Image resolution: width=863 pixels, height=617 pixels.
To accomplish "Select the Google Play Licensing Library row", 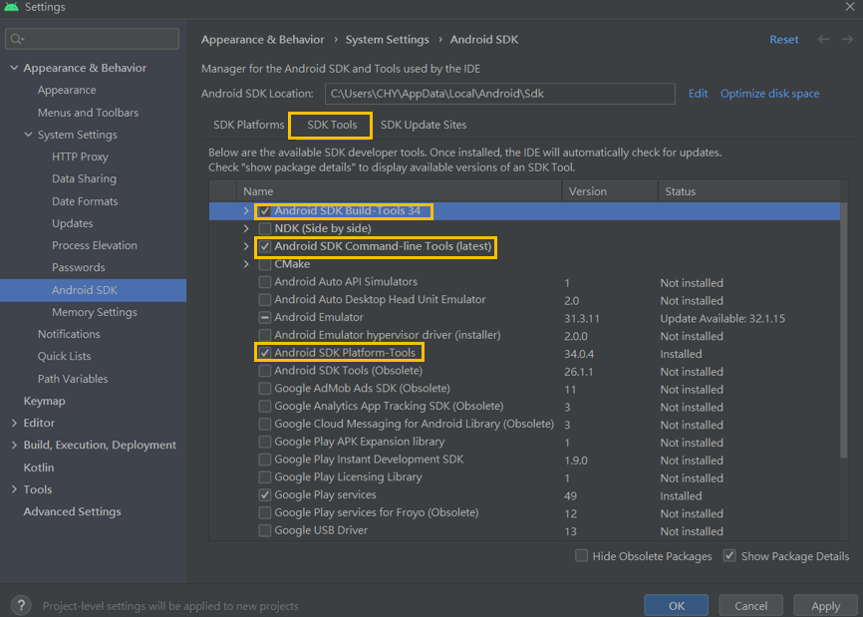I will [x=524, y=477].
